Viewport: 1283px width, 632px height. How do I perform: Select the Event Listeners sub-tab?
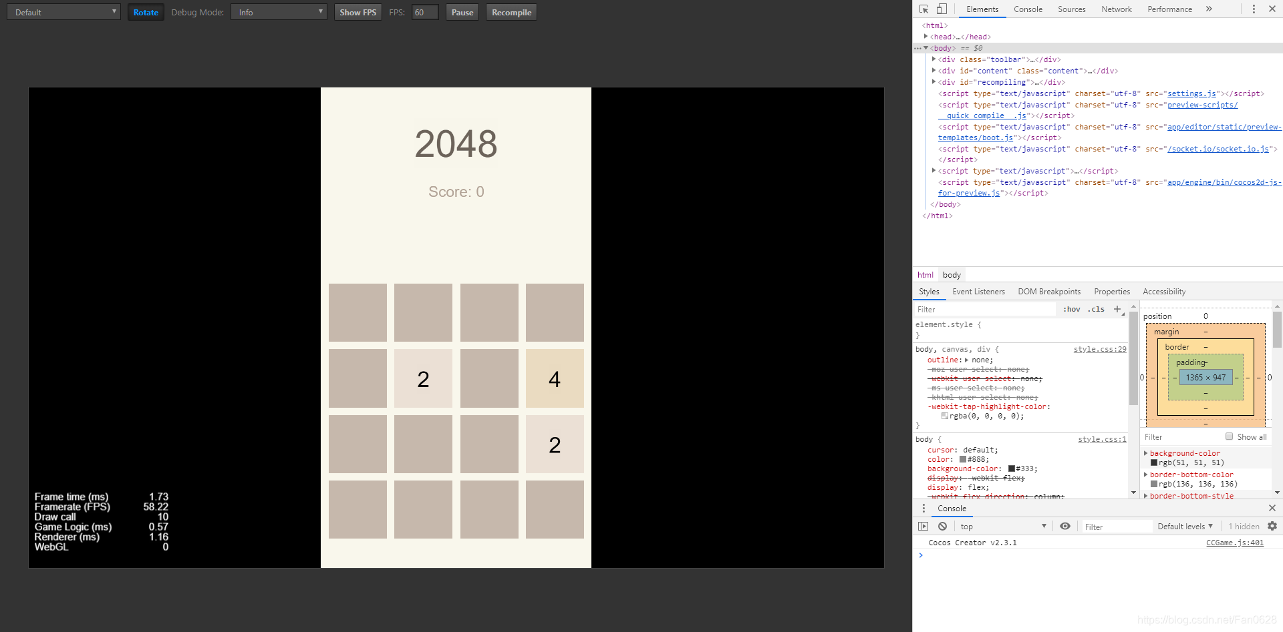978,292
